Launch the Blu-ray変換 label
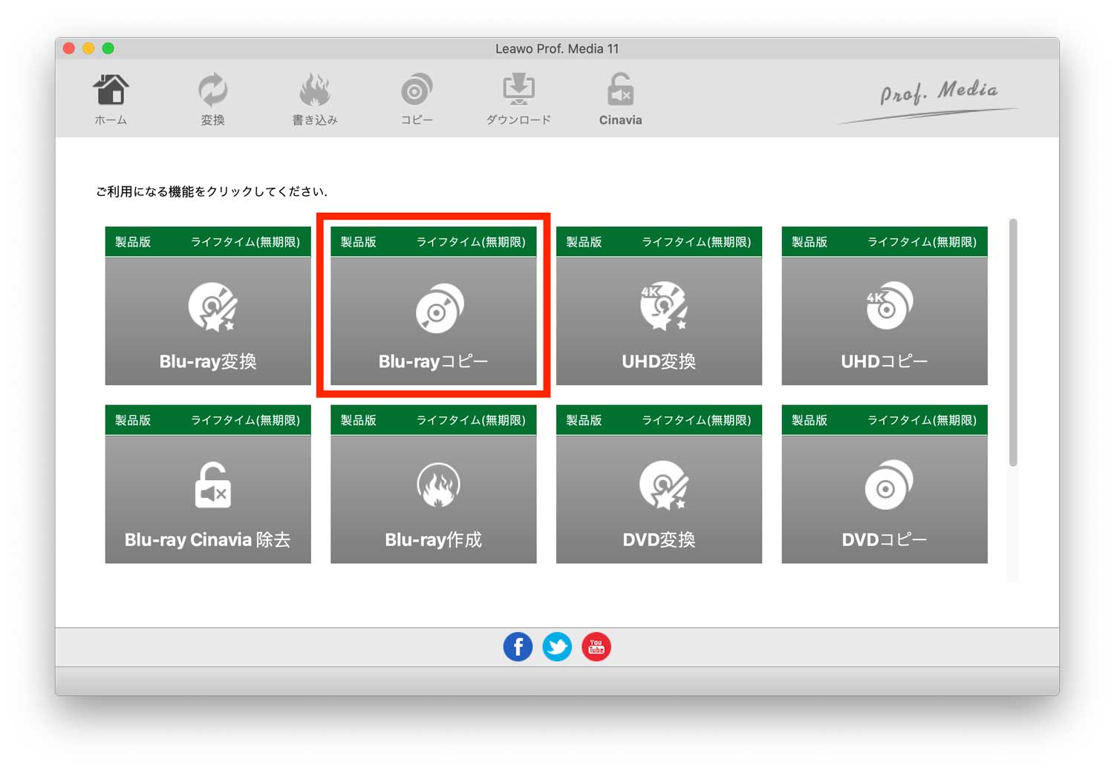Image resolution: width=1114 pixels, height=768 pixels. click(x=208, y=361)
